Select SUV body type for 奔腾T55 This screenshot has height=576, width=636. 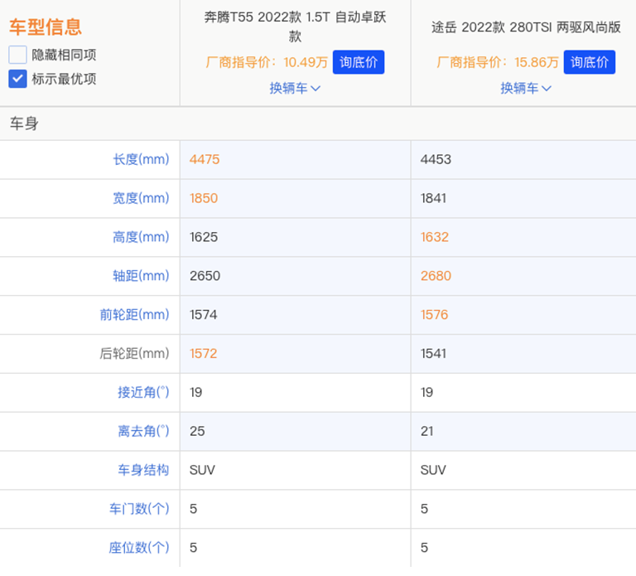coord(202,470)
